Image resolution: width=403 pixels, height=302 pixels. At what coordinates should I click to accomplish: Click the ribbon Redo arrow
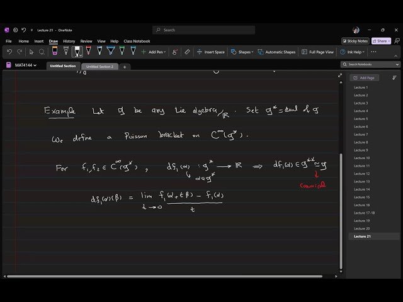click(20, 52)
